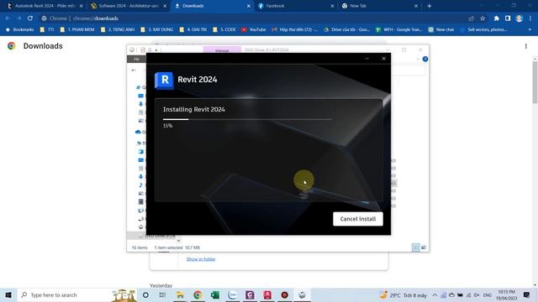This screenshot has height=302, width=538.
Task: Toggle Chrome side panel icon
Action: [x=508, y=18]
